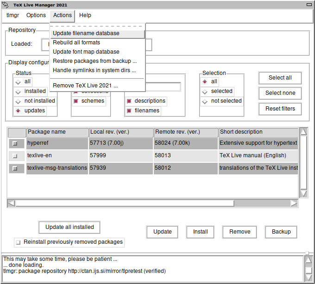Click the Install button
Image resolution: width=315 pixels, height=284 pixels.
(200, 232)
